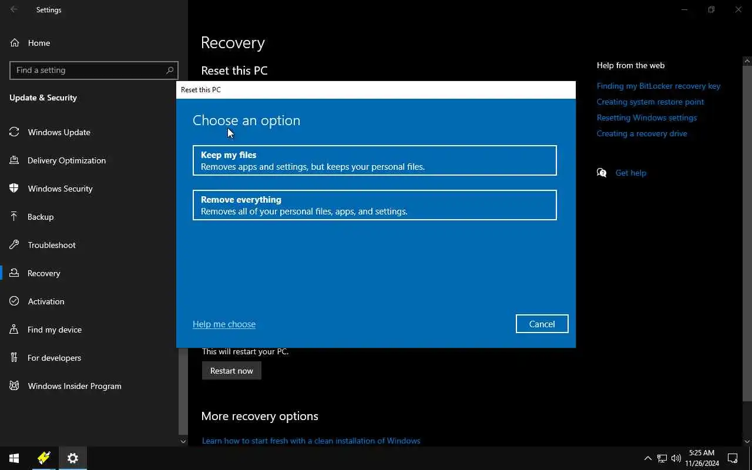Show hidden system tray icons
The image size is (752, 470).
point(648,458)
